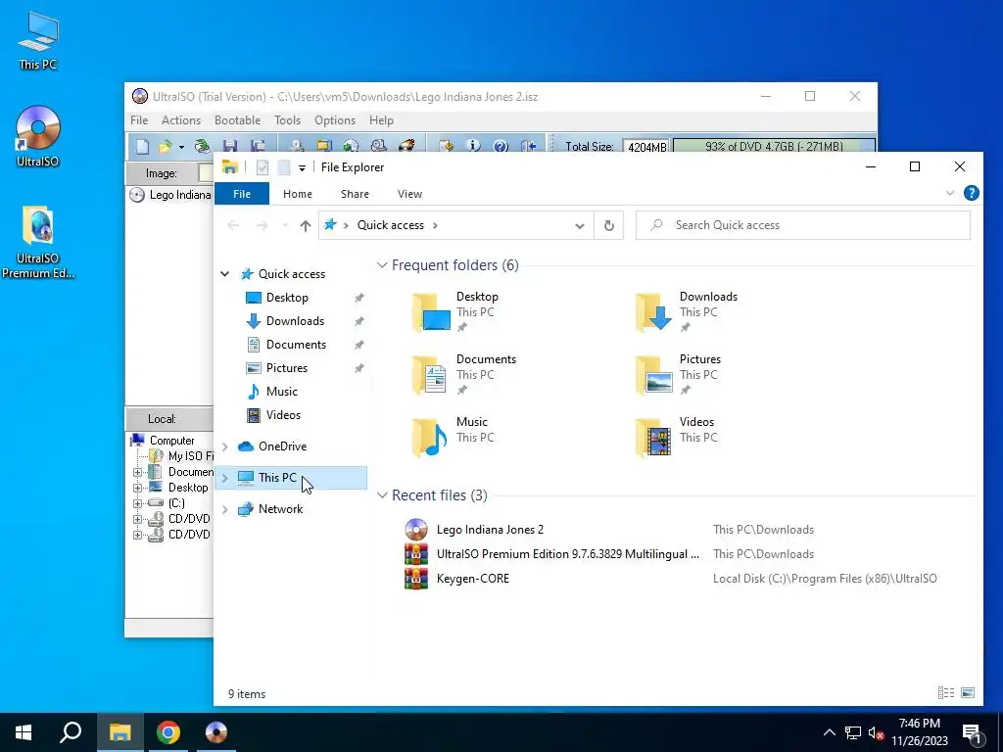Click the blue Help icon in File Explorer
The image size is (1003, 752).
971,193
